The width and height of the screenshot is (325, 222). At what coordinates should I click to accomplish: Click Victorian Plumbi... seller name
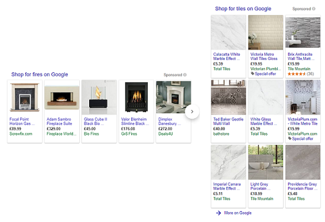tap(266, 69)
